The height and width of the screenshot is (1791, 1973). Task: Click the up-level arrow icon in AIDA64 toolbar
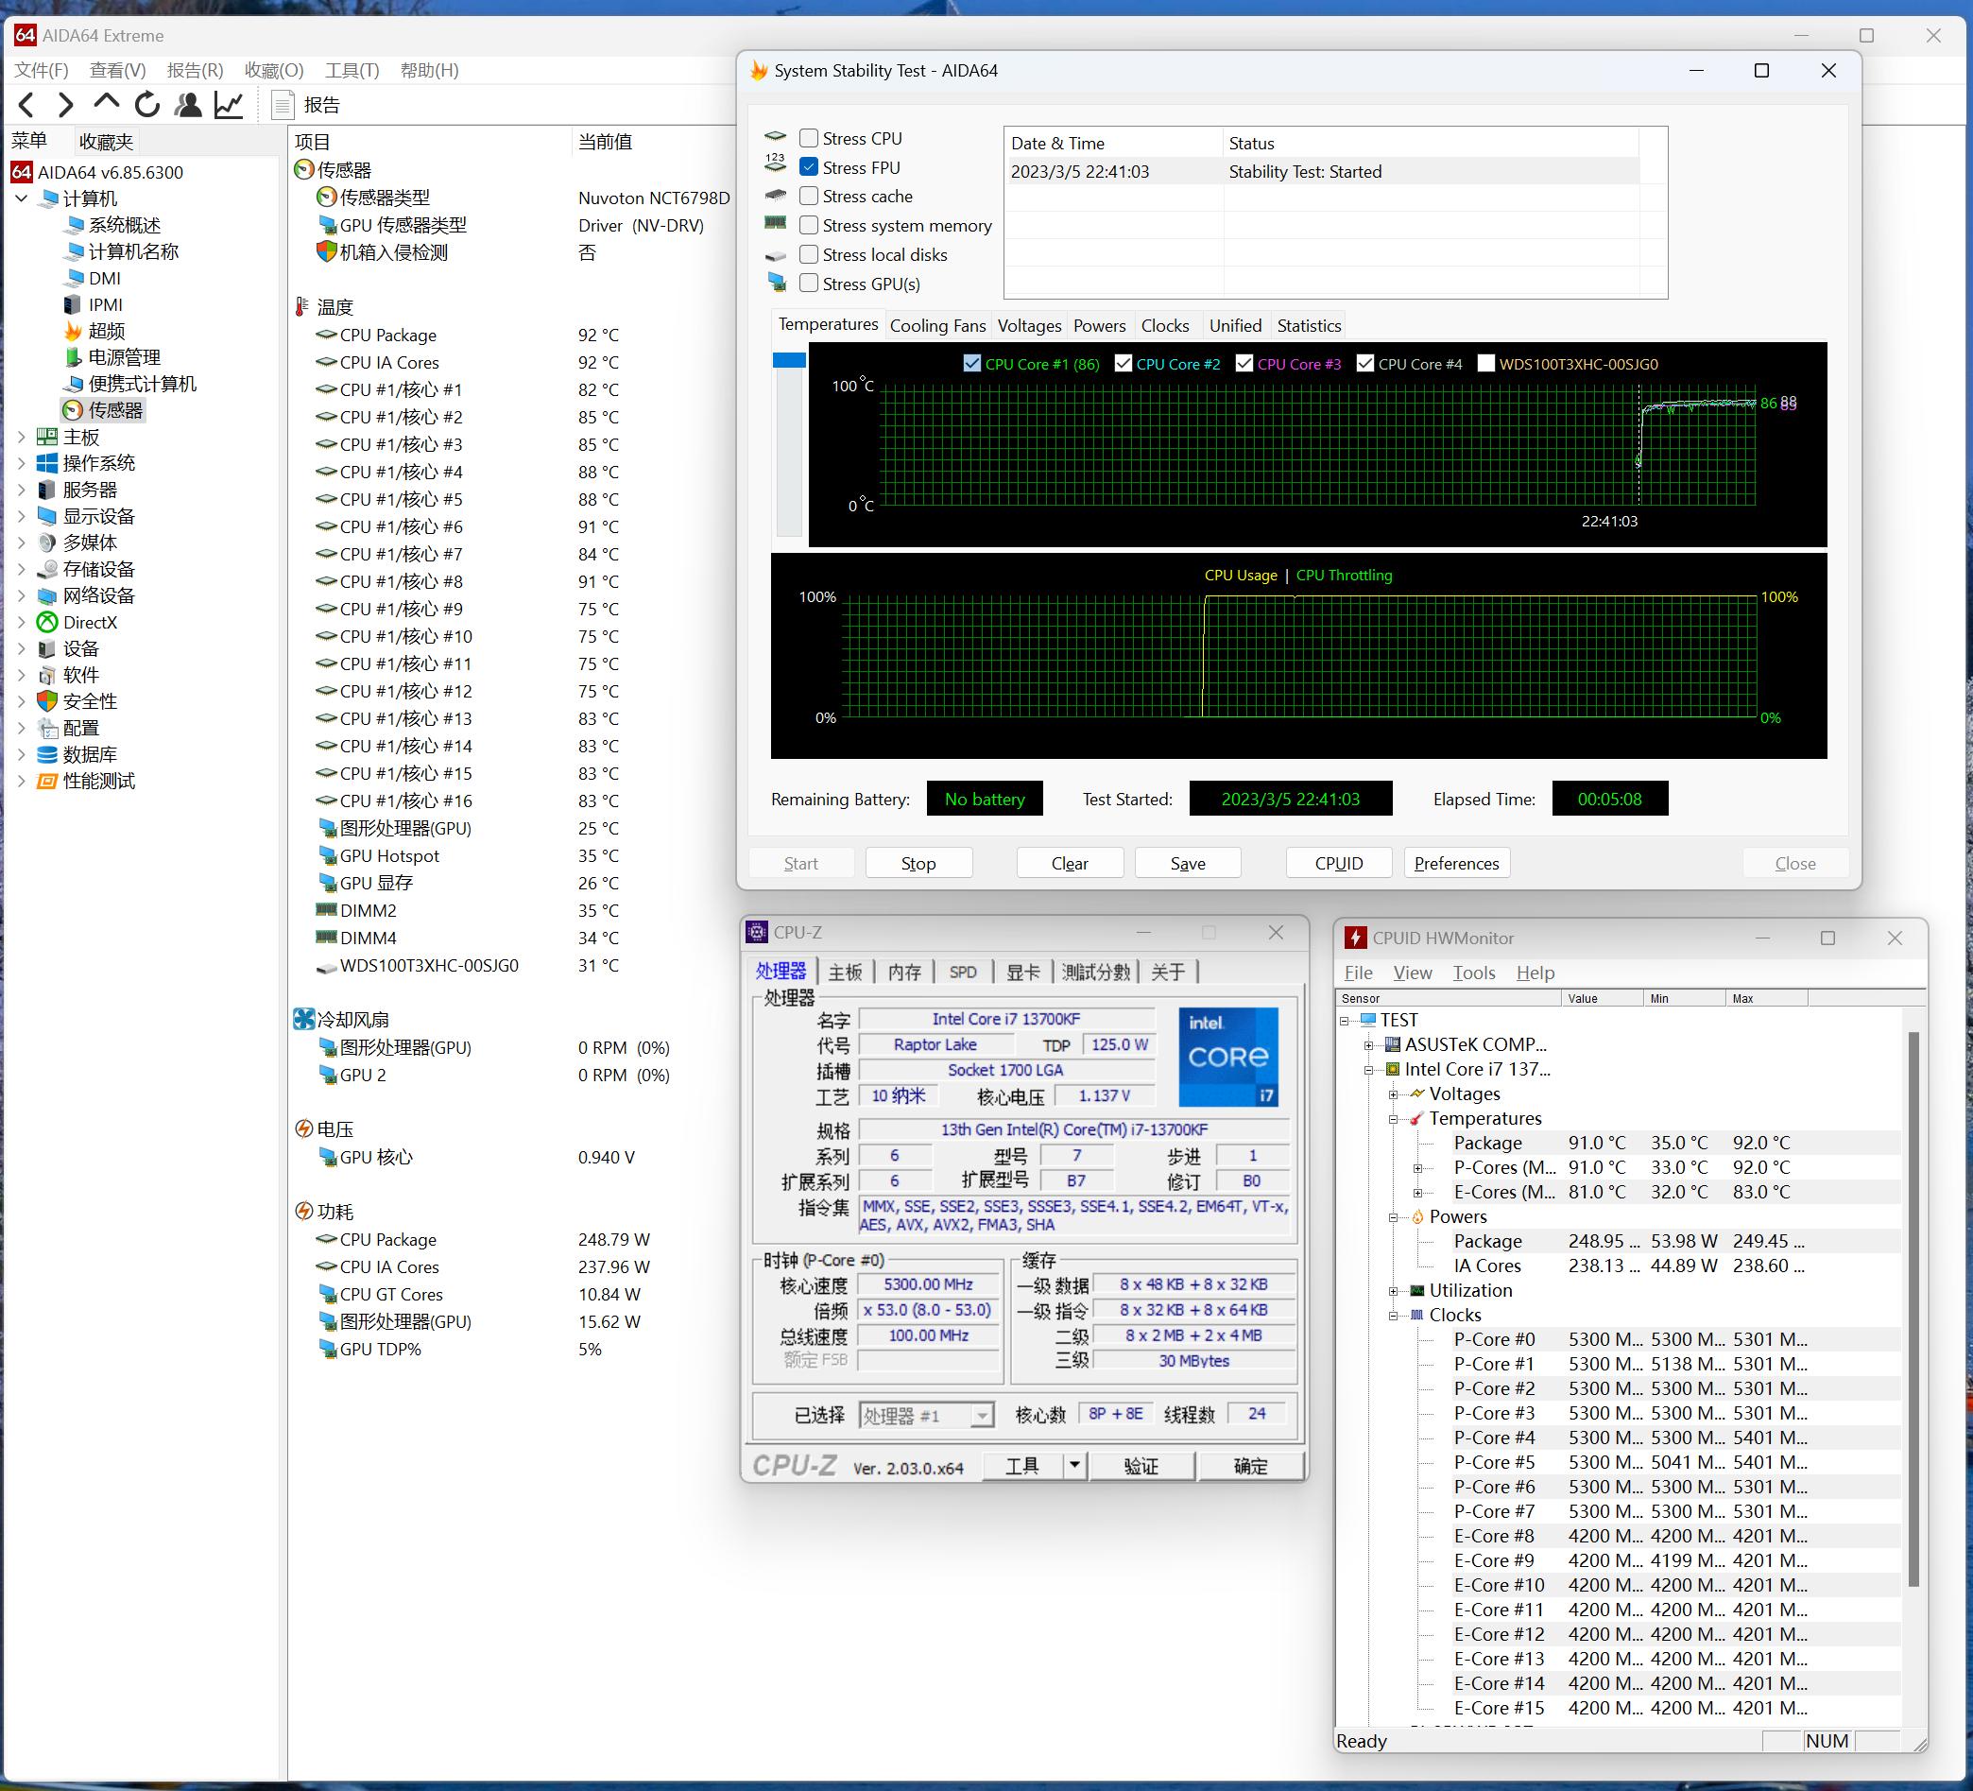coord(106,105)
